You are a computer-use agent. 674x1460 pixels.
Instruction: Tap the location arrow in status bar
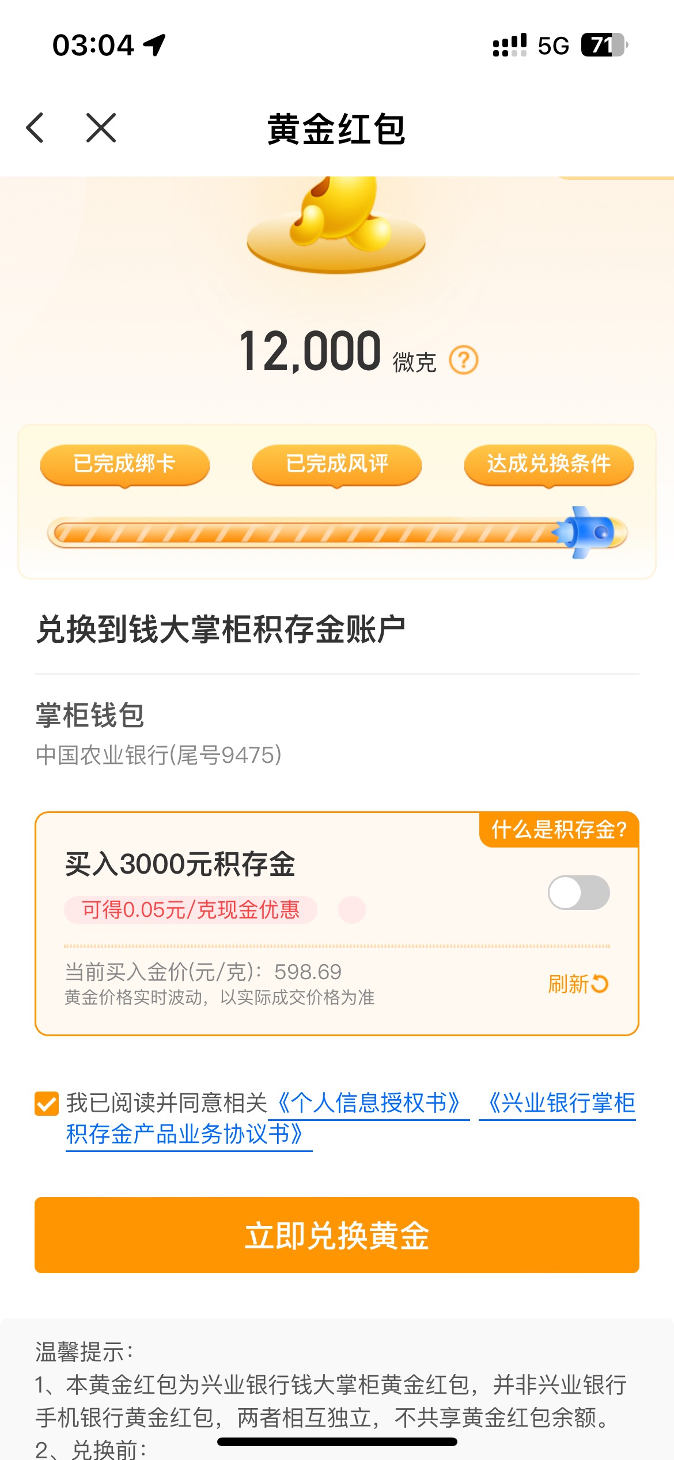click(x=154, y=45)
